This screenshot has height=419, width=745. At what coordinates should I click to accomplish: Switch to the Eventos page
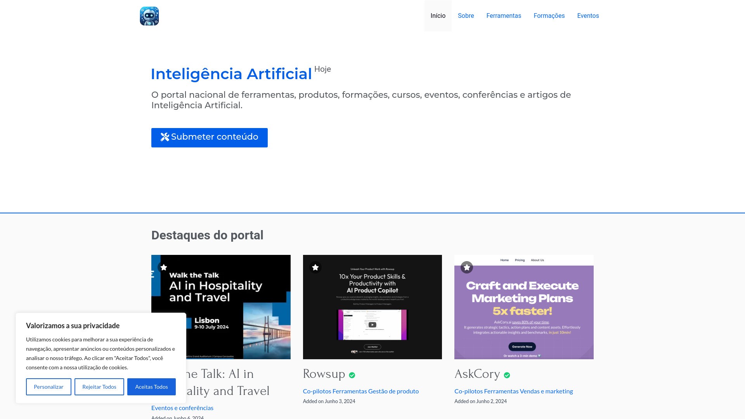(x=588, y=16)
